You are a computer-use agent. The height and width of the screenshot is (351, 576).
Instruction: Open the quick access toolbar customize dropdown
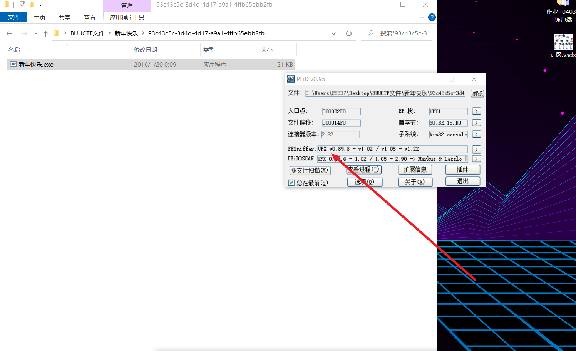pos(40,5)
